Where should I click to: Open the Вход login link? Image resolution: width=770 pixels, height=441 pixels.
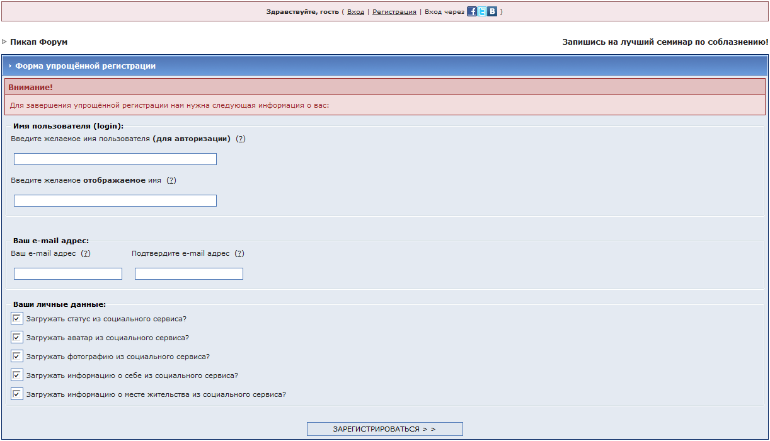[355, 12]
